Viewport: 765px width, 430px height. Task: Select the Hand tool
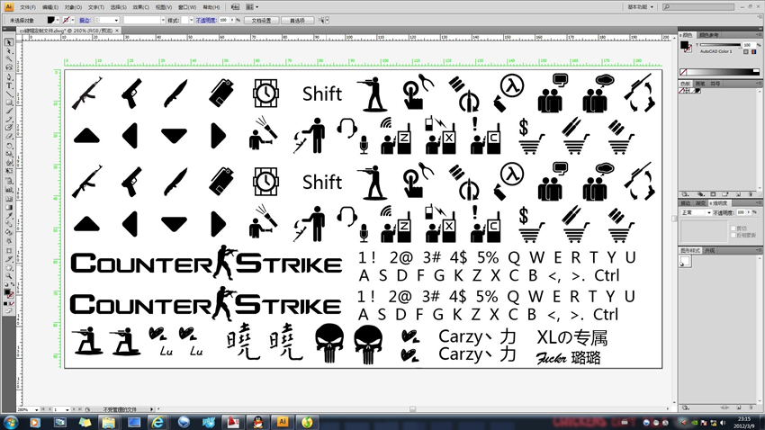tap(9, 268)
